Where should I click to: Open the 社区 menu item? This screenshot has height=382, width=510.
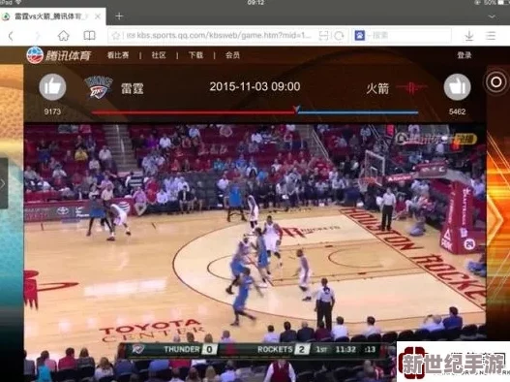tap(159, 55)
